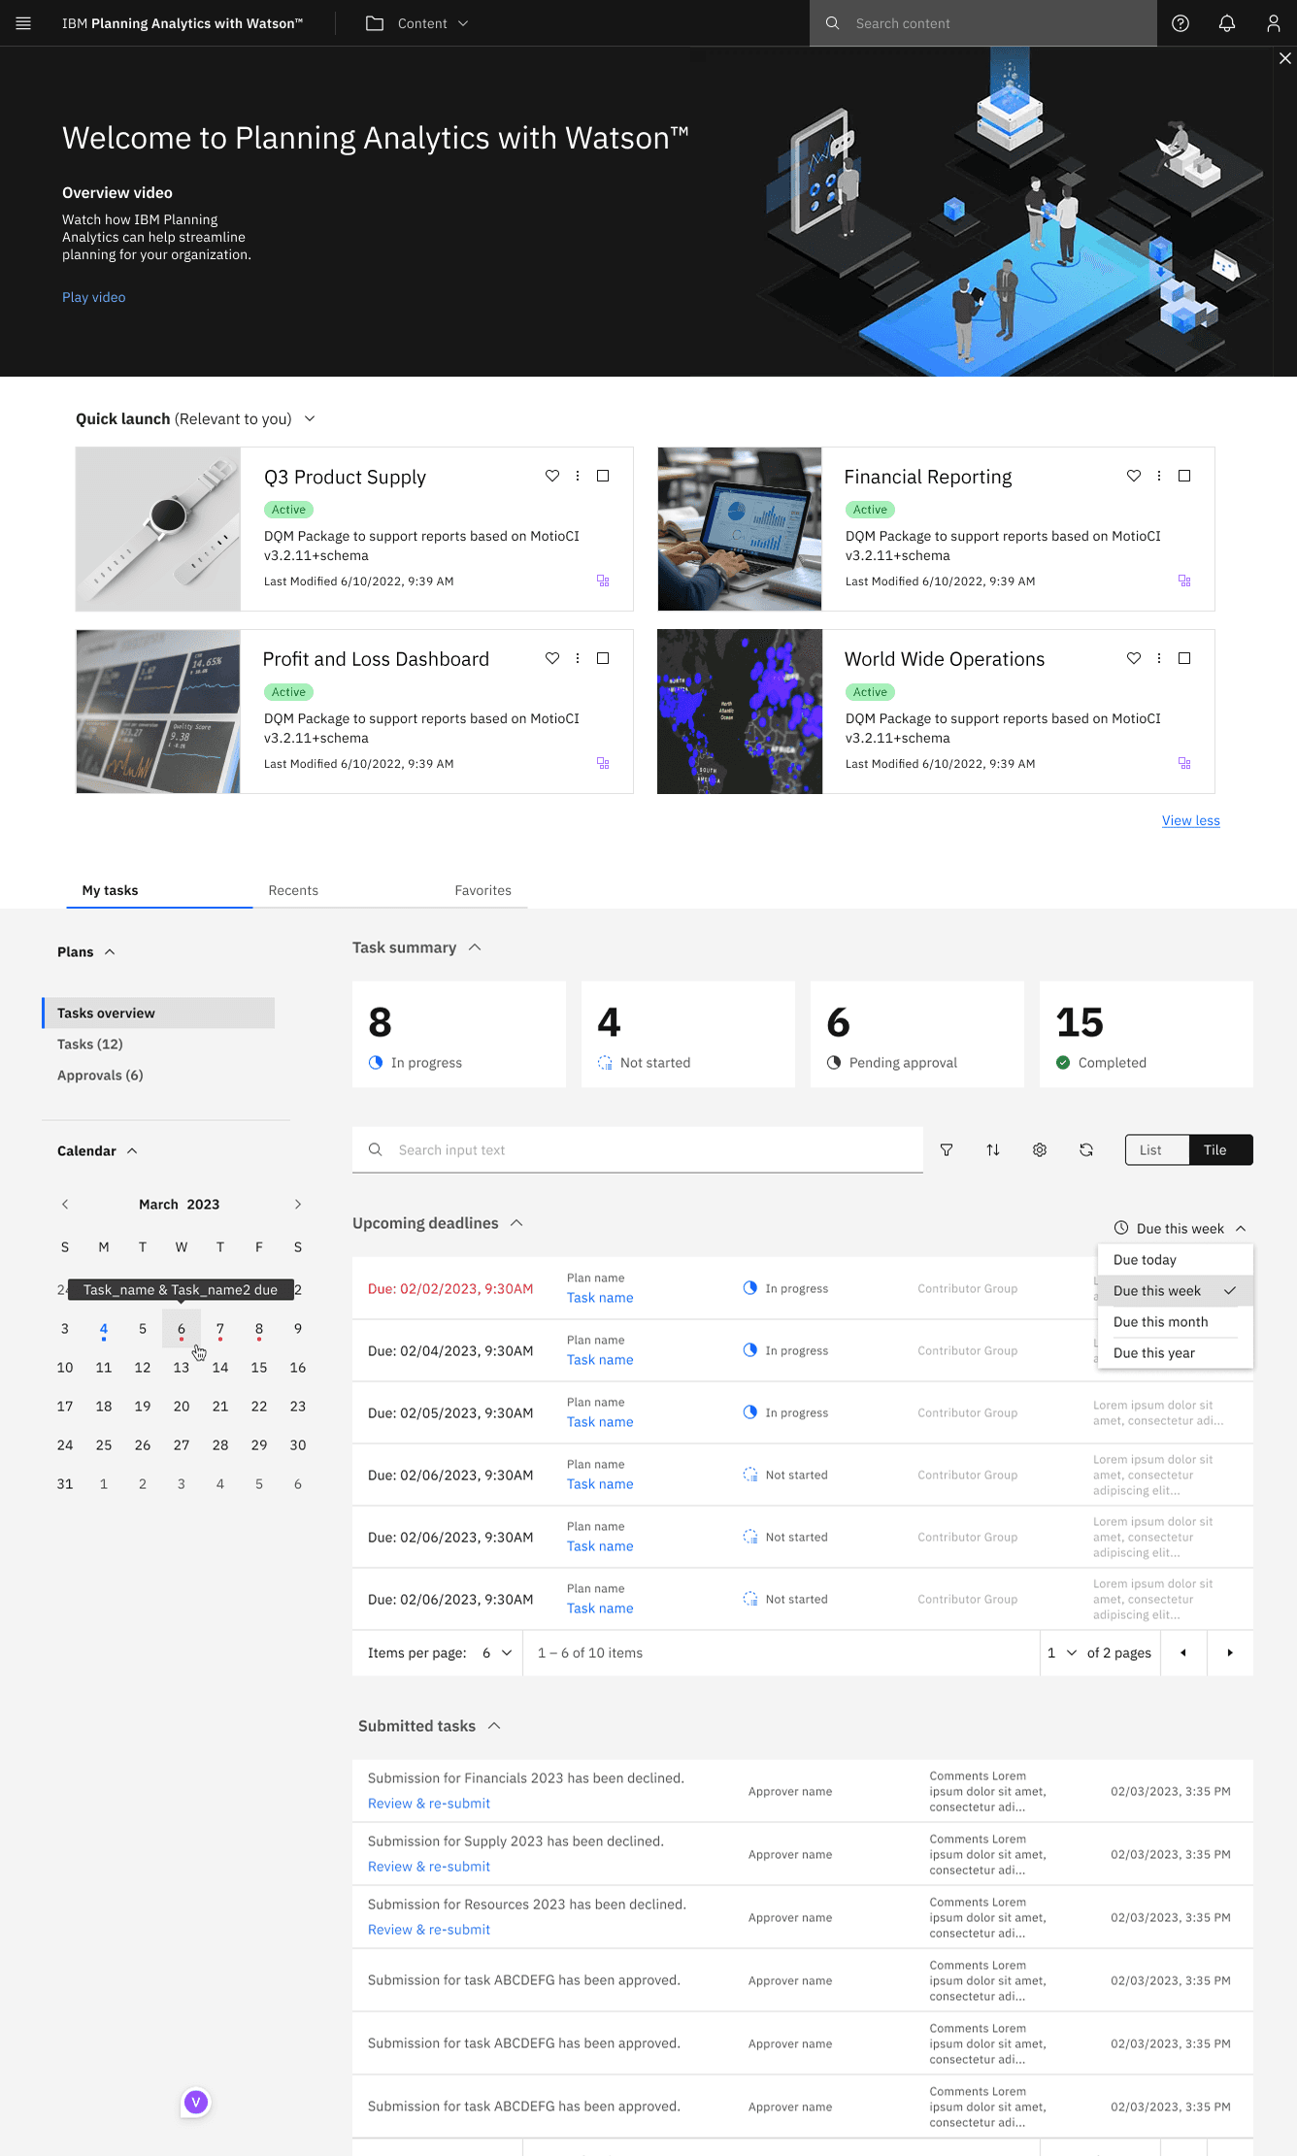Select the World Wide Operations checkbox
This screenshot has height=2156, width=1297.
[1184, 658]
